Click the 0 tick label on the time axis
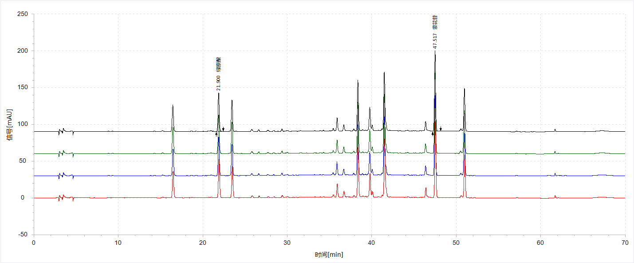This screenshot has width=634, height=263. (x=34, y=243)
